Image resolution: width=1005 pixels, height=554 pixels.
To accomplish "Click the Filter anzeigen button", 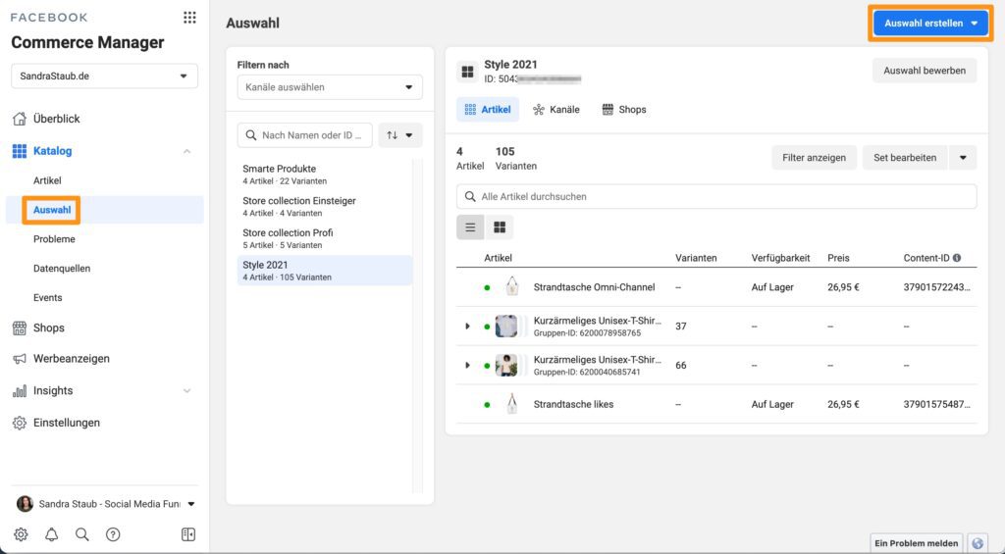I will [x=814, y=158].
